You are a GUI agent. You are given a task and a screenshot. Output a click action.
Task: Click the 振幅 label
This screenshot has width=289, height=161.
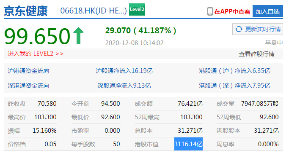pyautogui.click(x=14, y=131)
